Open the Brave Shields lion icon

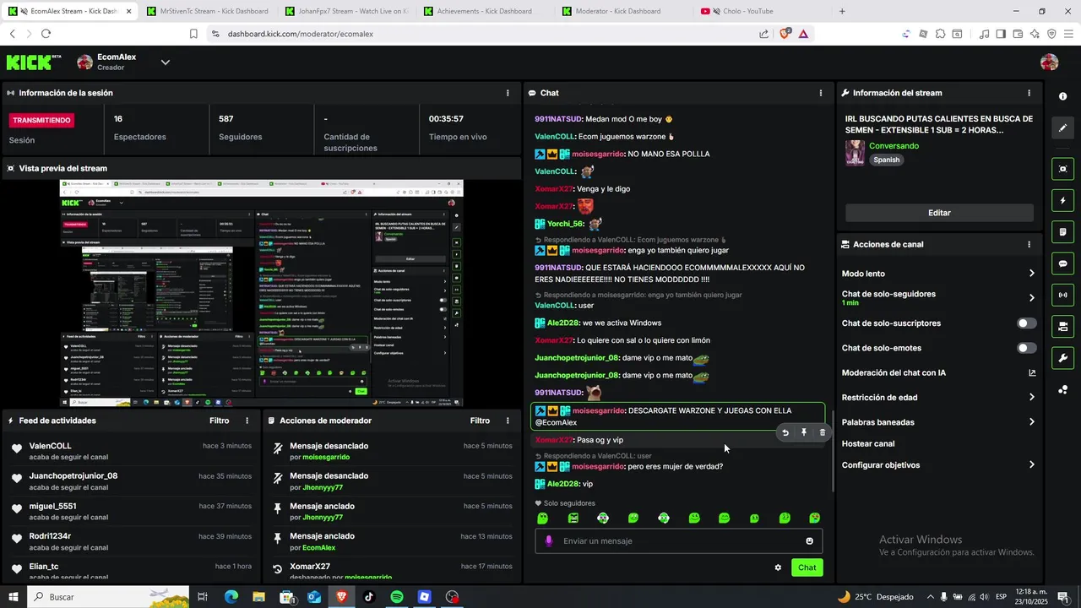click(x=785, y=34)
